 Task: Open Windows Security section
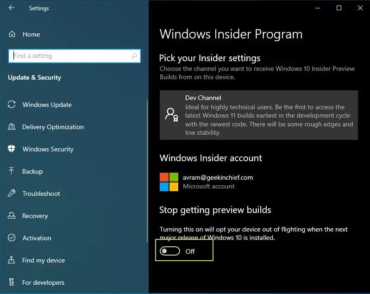click(48, 149)
